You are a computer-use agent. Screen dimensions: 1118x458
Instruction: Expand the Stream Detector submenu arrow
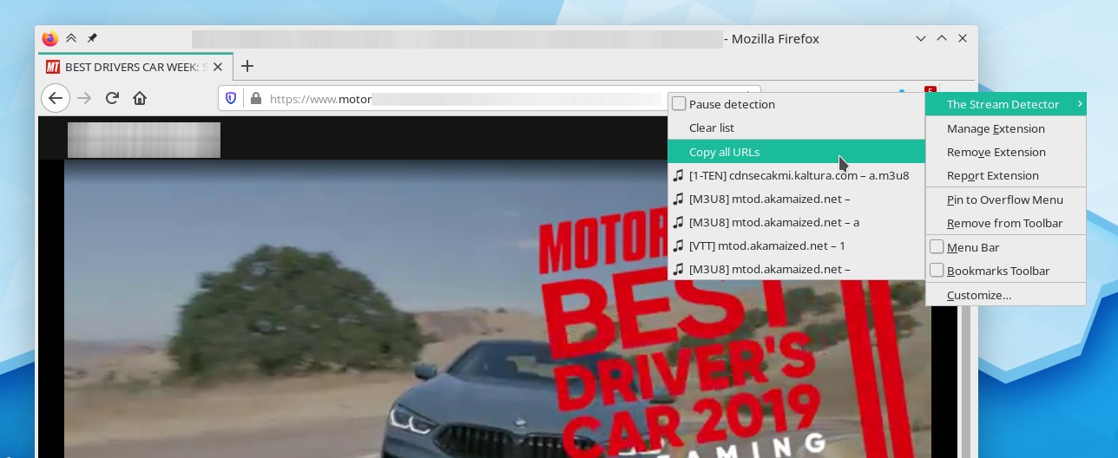[1079, 104]
